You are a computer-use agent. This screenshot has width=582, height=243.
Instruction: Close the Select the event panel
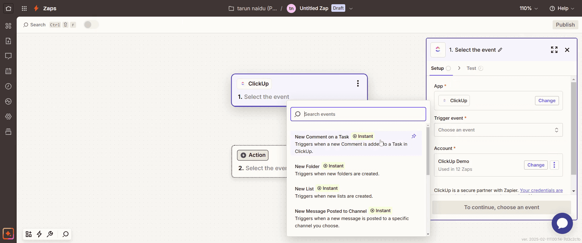pyautogui.click(x=567, y=50)
